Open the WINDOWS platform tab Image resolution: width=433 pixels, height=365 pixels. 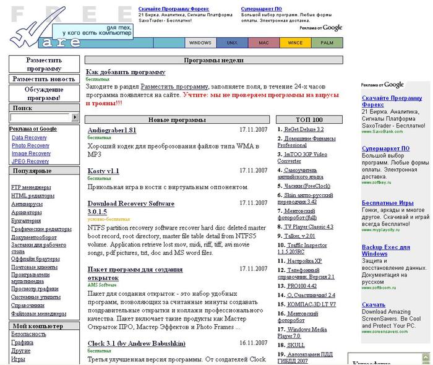coord(200,43)
